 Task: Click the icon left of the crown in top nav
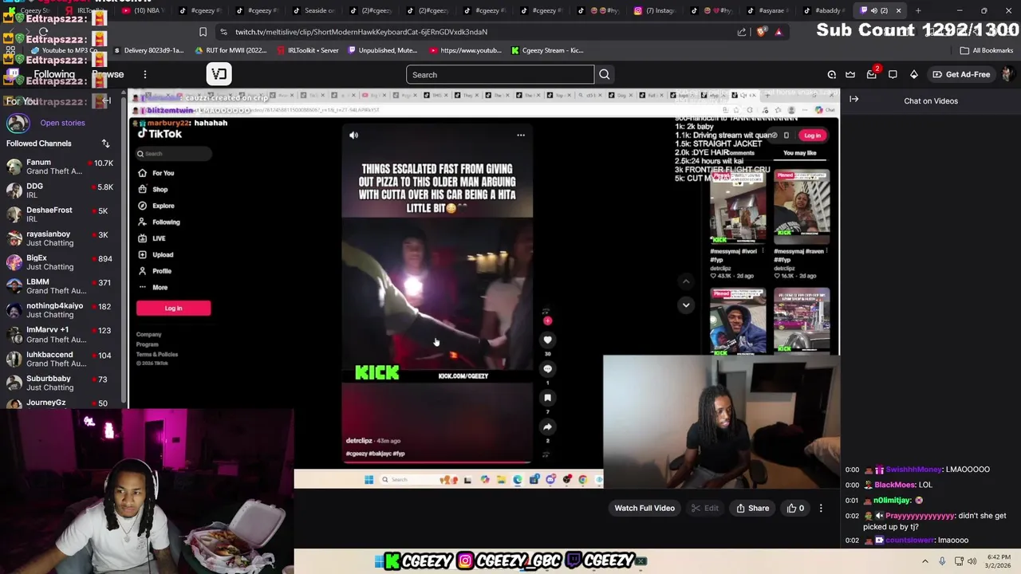pos(831,74)
